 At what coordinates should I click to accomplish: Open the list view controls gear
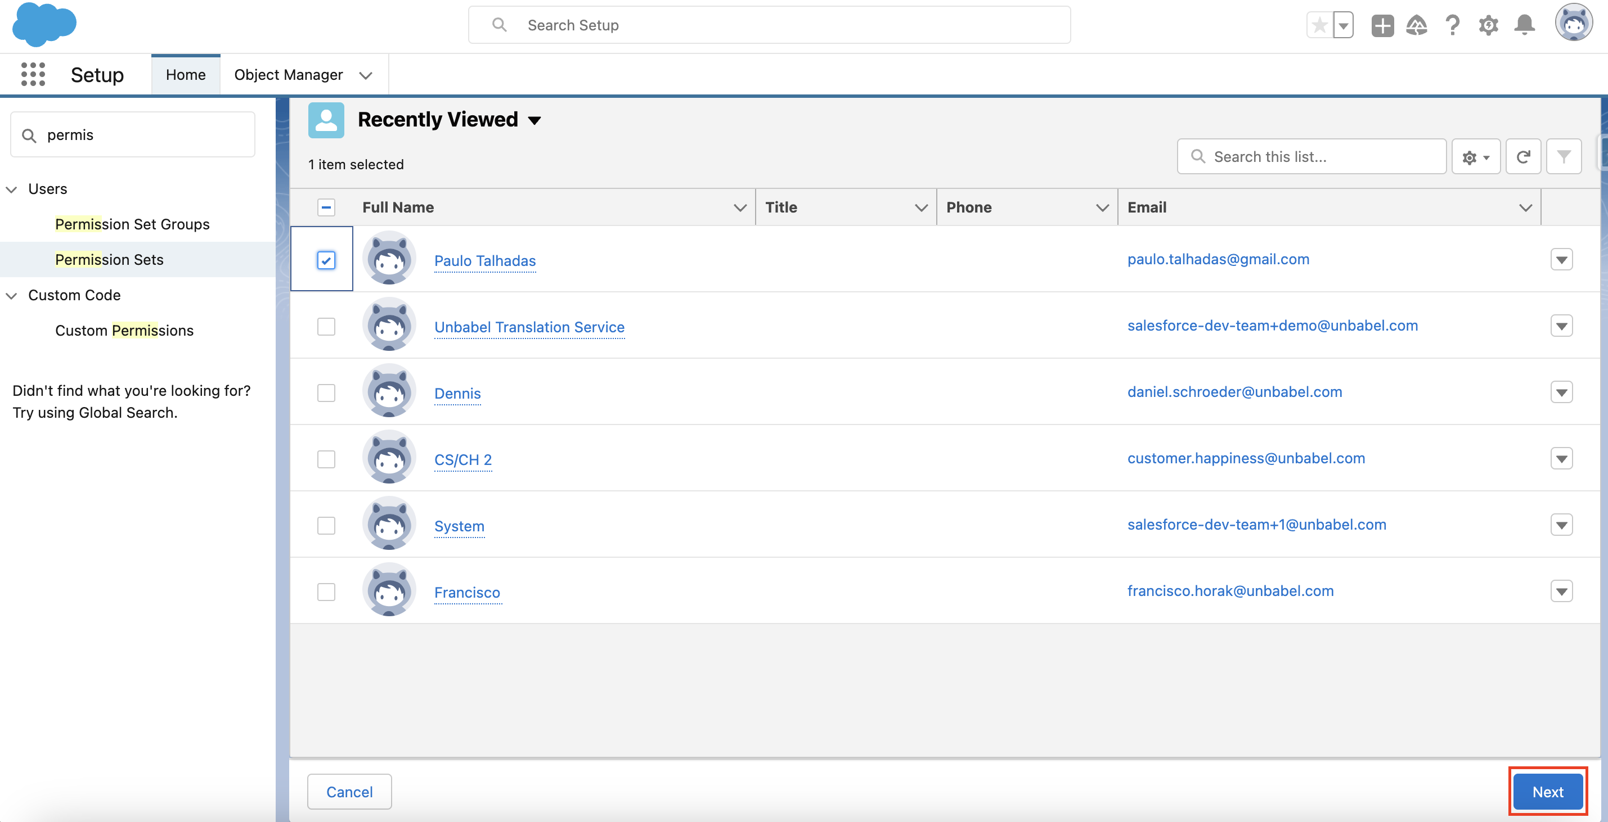(1476, 156)
